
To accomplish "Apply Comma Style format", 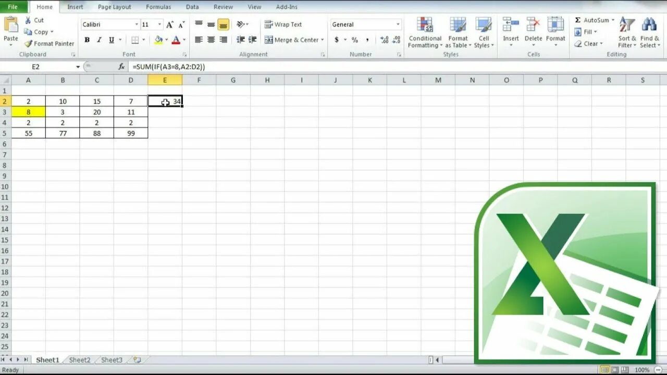I will pyautogui.click(x=367, y=40).
